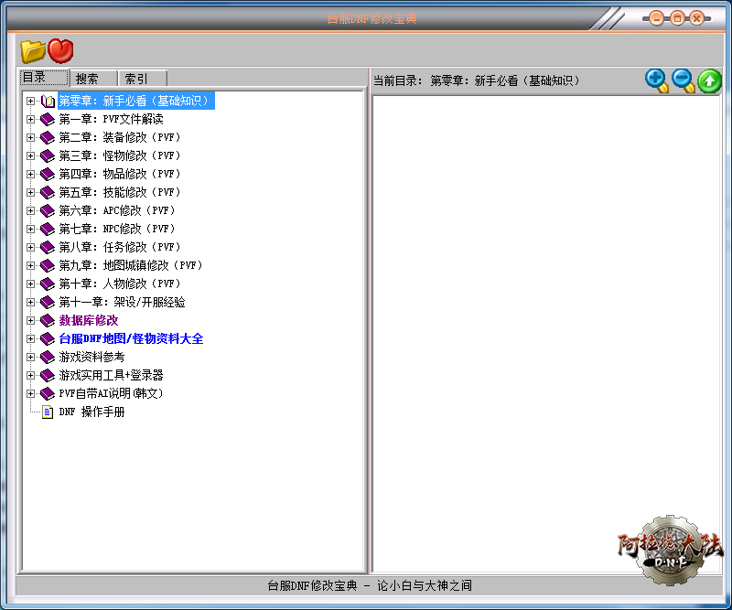This screenshot has width=732, height=610.
Task: Switch to the 搜索 tab
Action: point(93,79)
